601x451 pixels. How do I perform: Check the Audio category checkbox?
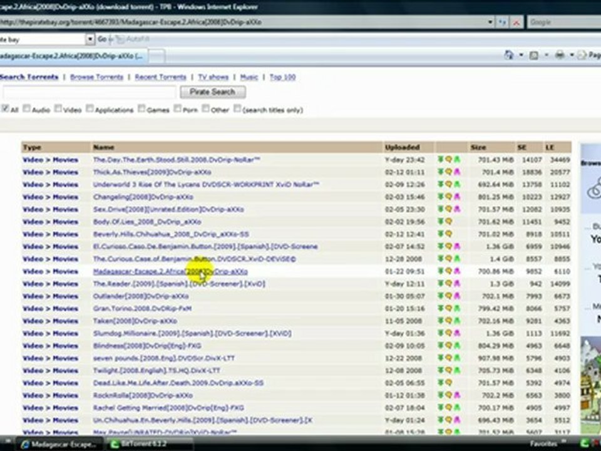(26, 108)
